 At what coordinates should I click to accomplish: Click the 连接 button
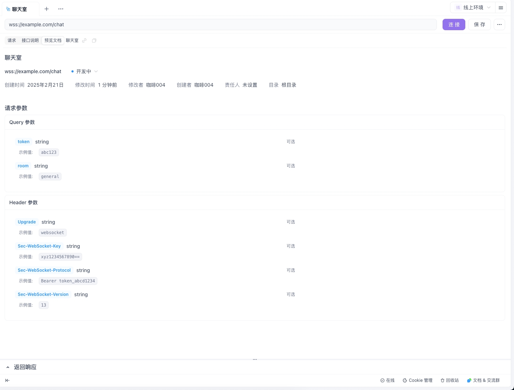(454, 25)
